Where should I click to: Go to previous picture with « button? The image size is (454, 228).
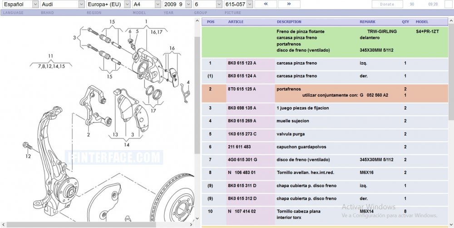pyautogui.click(x=266, y=4)
